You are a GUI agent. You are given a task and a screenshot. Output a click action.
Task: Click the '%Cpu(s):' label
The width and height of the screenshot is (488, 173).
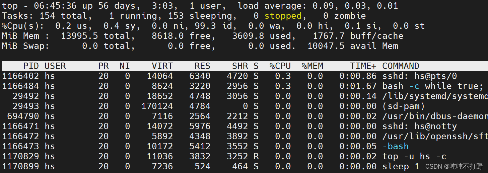23,26
